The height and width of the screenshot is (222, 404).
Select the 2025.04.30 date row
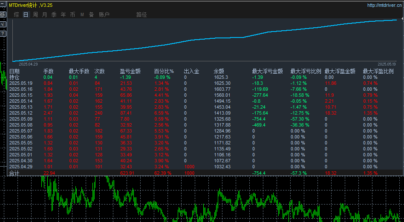pos(21,161)
